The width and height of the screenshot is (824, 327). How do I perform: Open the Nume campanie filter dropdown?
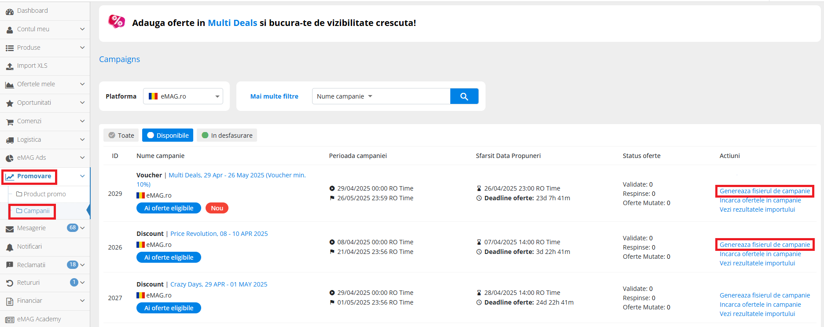(x=345, y=96)
